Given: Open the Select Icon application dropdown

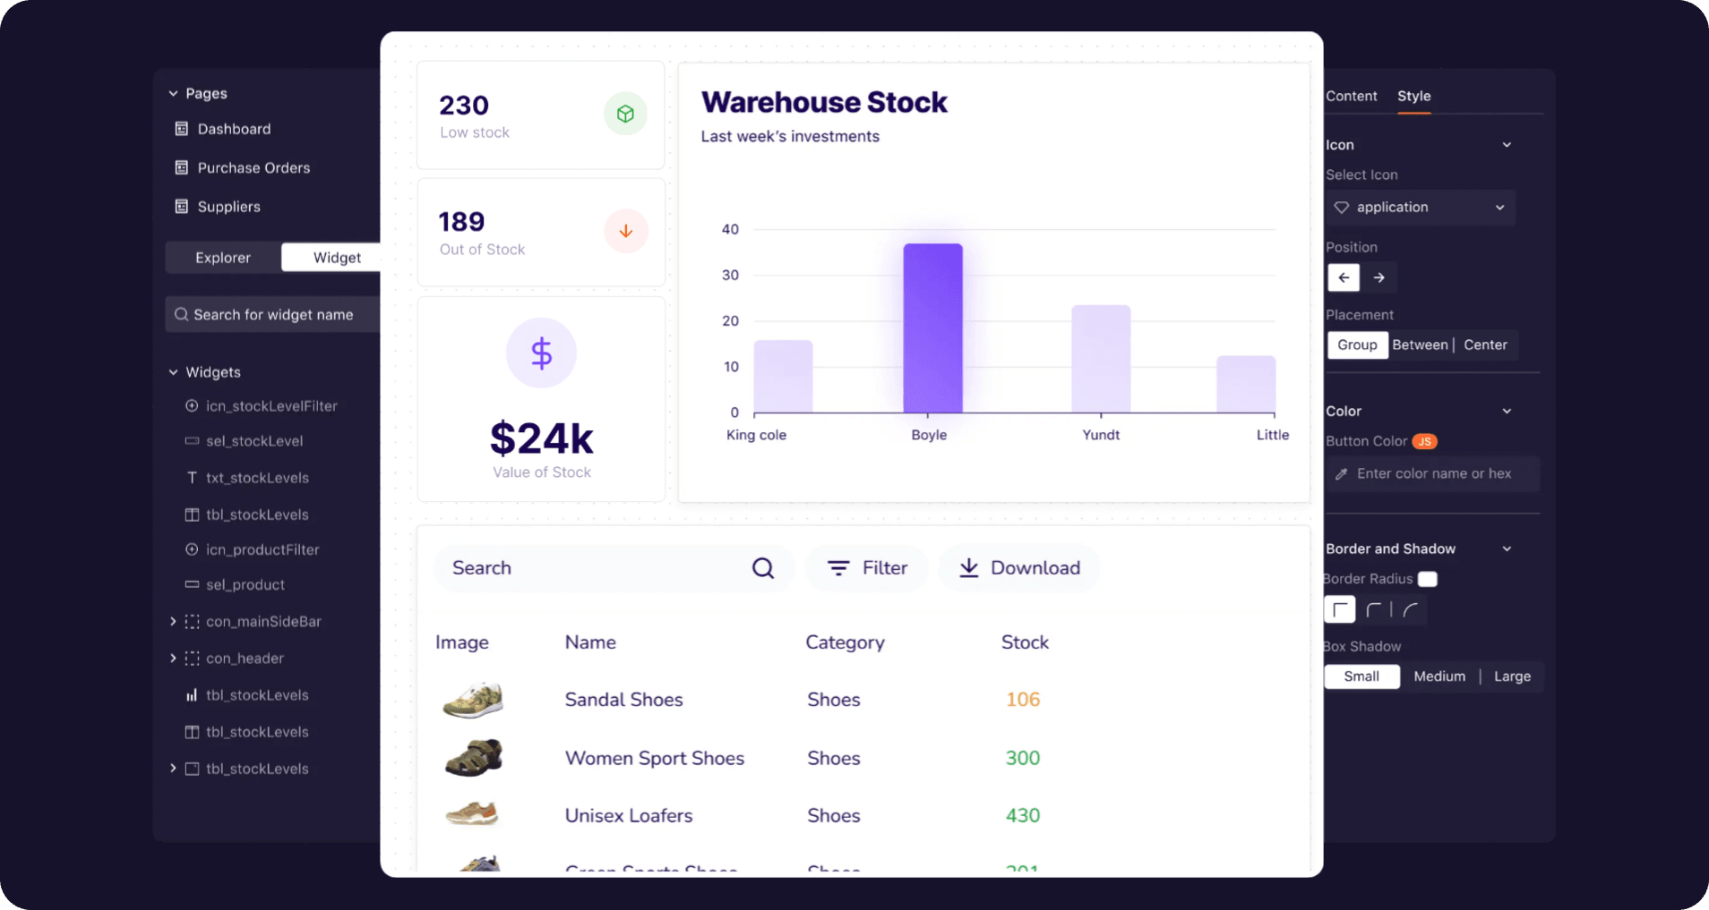Looking at the screenshot, I should (x=1420, y=208).
